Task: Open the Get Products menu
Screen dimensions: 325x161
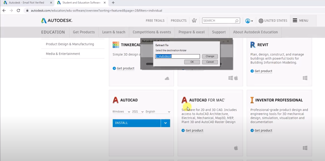Action: click(x=84, y=32)
